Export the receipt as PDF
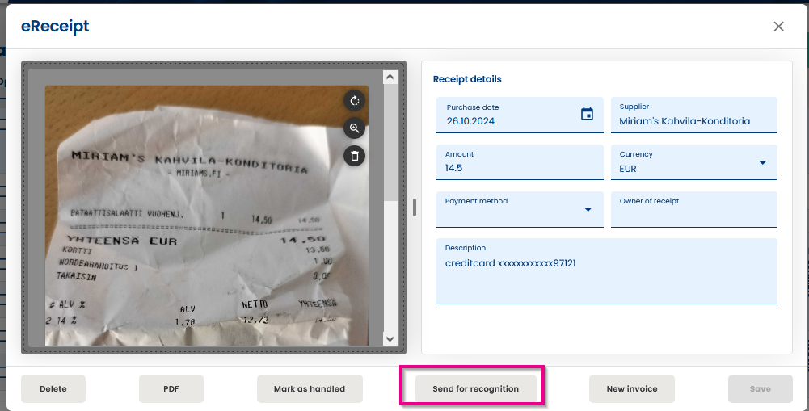Viewport: 809px width, 411px height. [x=171, y=389]
